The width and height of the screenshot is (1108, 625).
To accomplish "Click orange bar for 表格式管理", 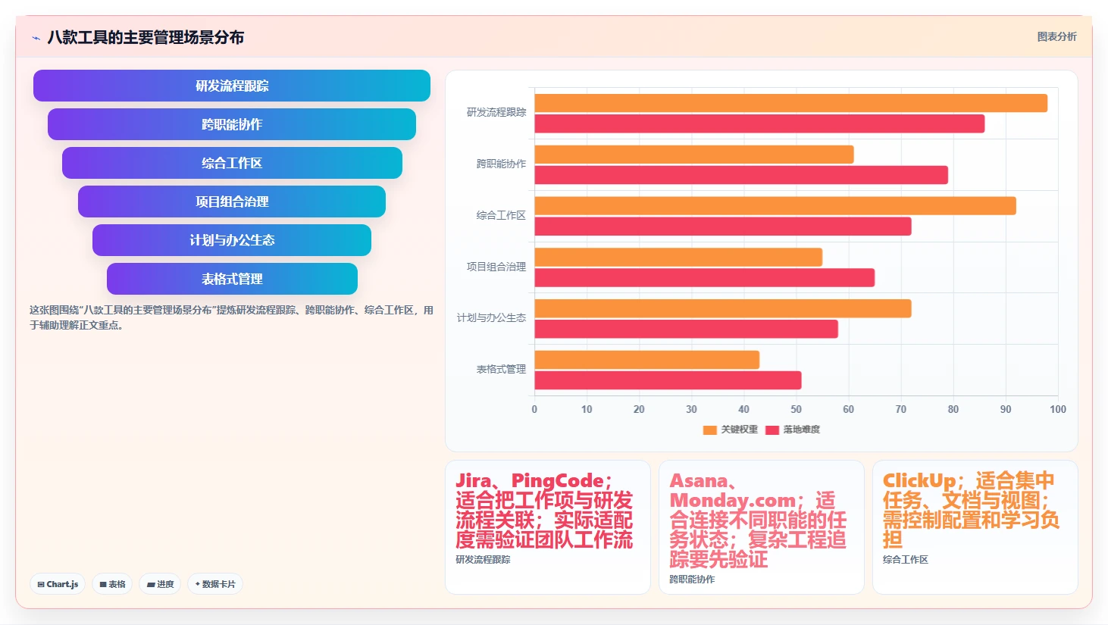I will (x=647, y=360).
